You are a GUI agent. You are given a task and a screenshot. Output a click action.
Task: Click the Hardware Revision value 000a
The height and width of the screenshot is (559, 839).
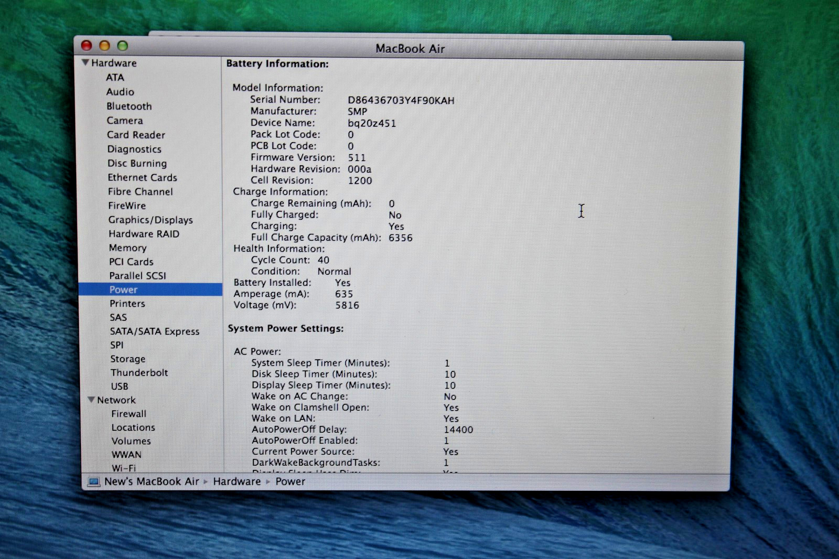tap(360, 169)
